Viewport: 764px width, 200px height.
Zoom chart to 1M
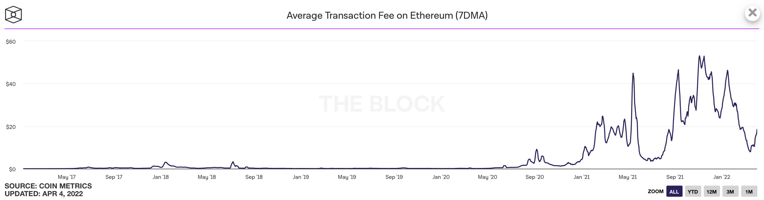pos(749,192)
